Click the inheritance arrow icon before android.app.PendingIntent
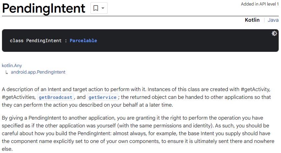281x153 pixels. (x=6, y=72)
